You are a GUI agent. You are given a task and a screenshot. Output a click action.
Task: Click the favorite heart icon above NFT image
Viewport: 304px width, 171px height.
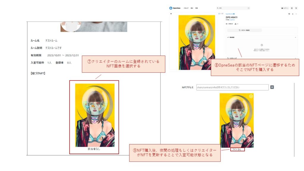[223, 14]
